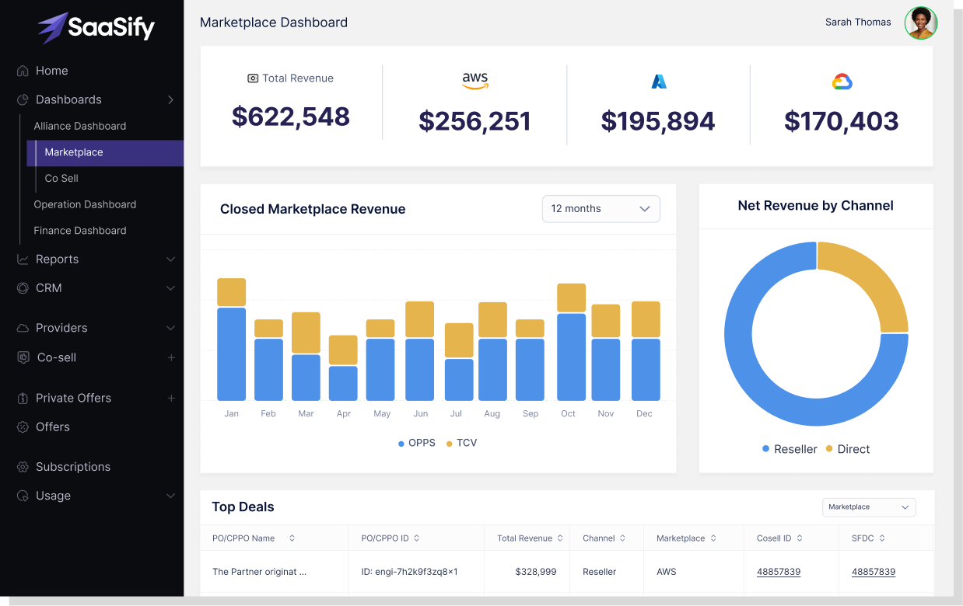Click deal ID engi-7h2k9f3zq8×1
Image resolution: width=963 pixels, height=606 pixels.
(409, 572)
